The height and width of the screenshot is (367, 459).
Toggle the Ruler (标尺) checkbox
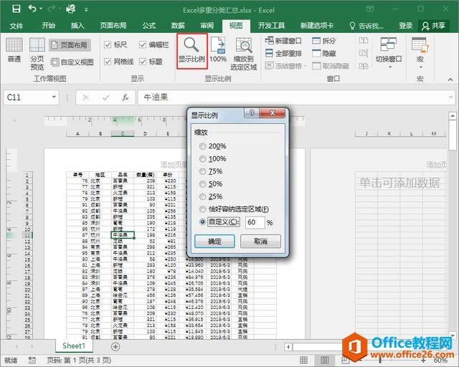tap(108, 44)
